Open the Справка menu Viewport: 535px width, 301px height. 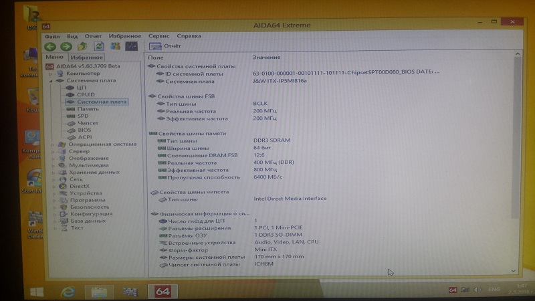(189, 36)
